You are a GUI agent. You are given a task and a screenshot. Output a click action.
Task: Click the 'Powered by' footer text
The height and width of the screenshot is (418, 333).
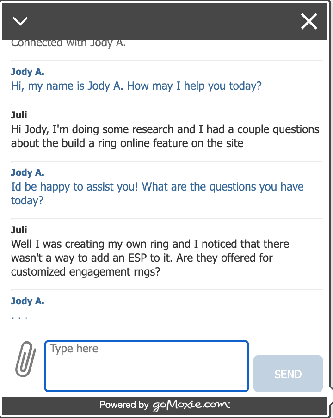click(123, 405)
